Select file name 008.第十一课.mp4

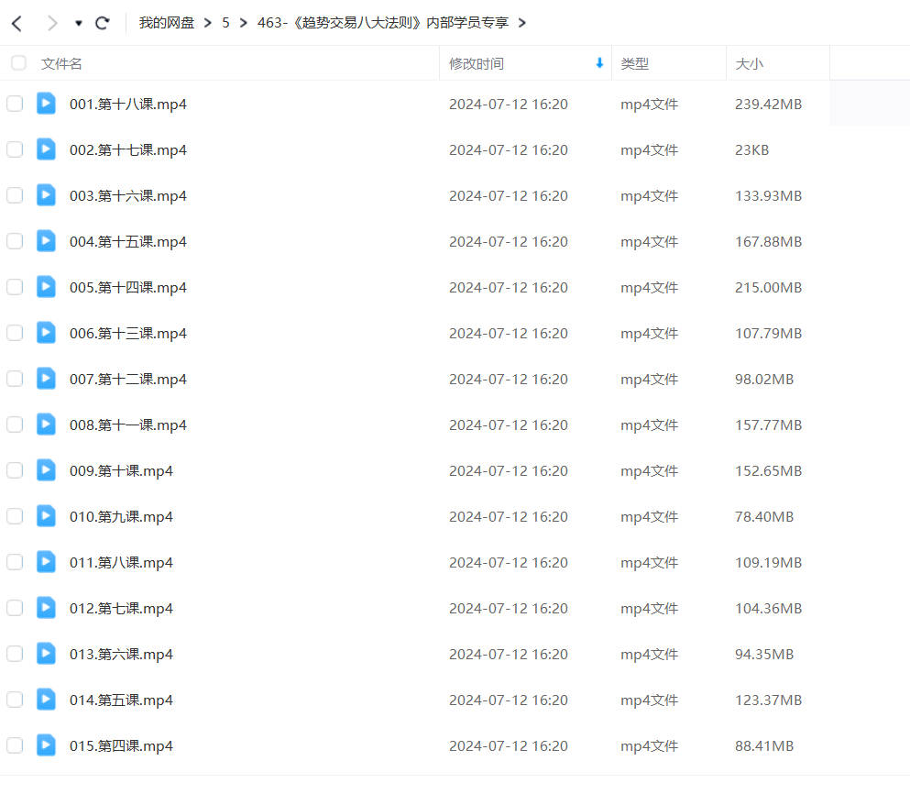[128, 425]
